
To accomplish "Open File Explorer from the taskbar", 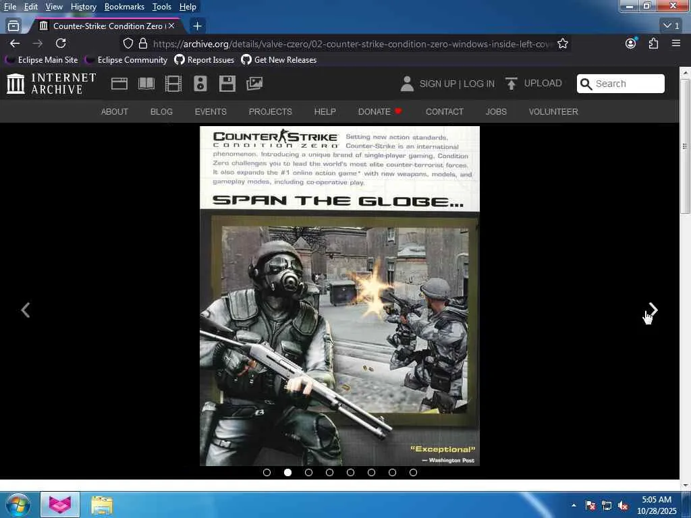I will coord(102,505).
